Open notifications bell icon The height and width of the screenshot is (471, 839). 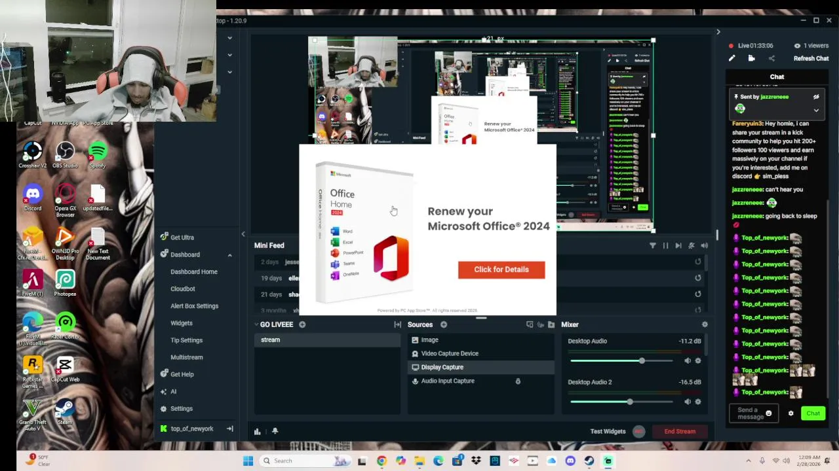click(x=275, y=431)
